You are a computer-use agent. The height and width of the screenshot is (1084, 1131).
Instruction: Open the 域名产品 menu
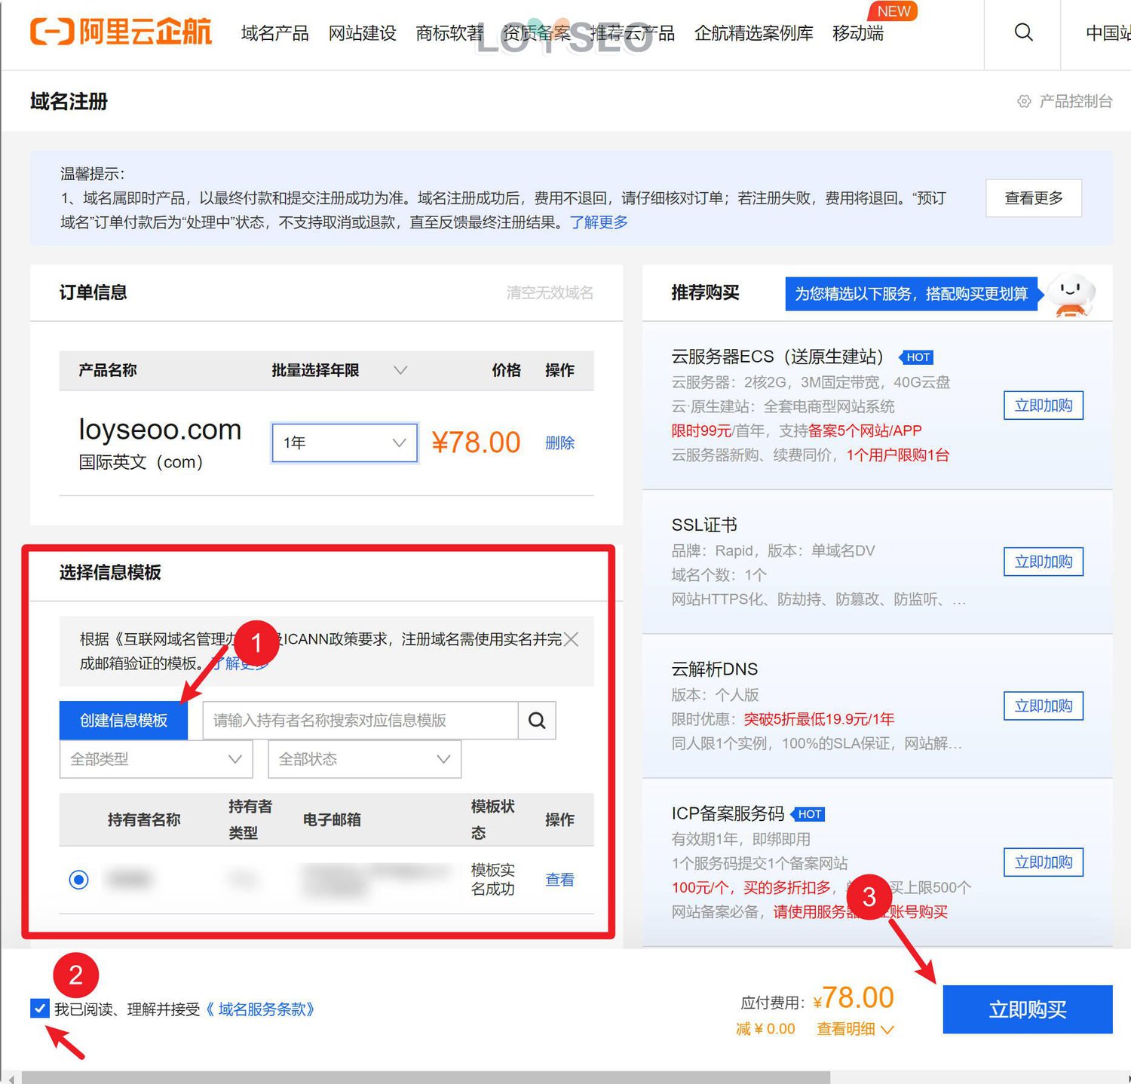(x=275, y=33)
